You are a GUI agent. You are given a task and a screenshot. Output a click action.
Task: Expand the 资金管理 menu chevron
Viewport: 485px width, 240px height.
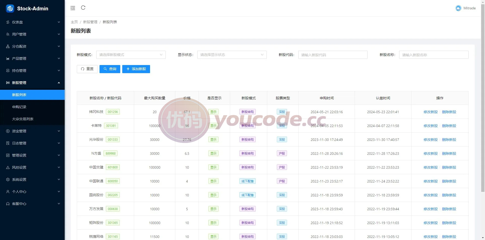[59, 131]
